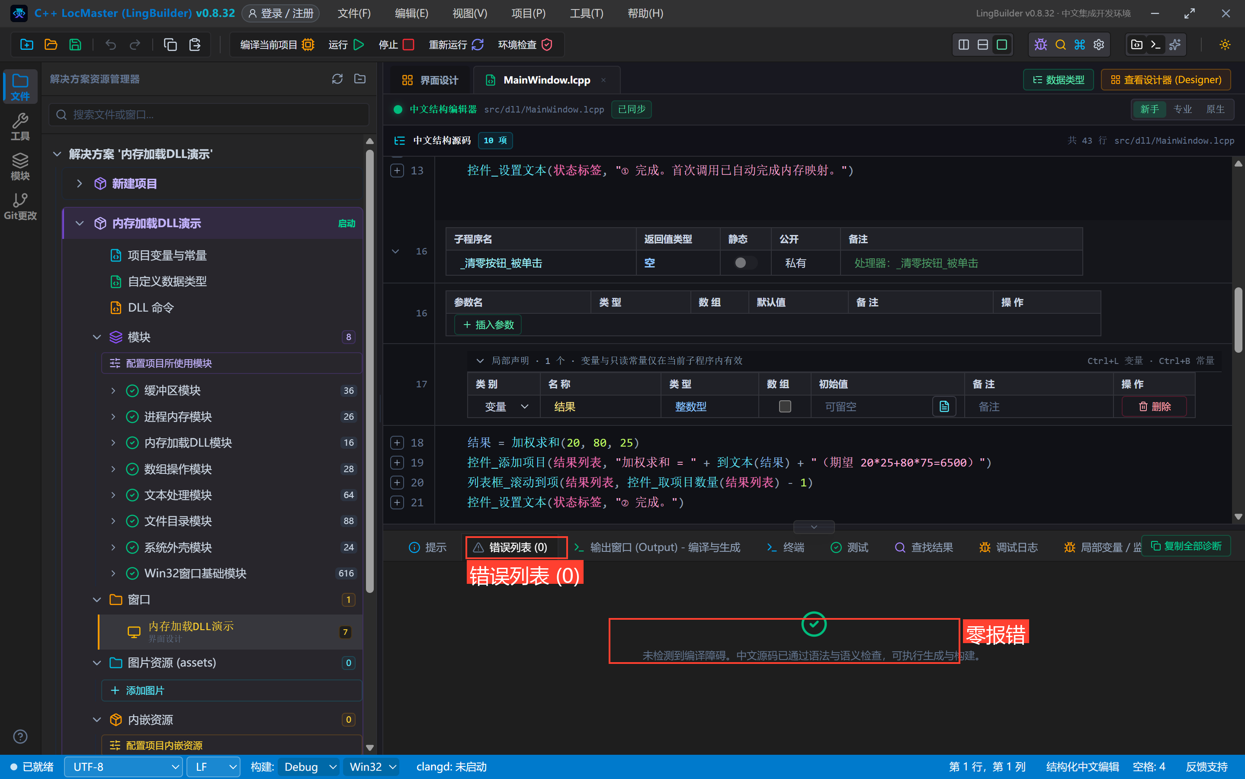Viewport: 1245px width, 779px height.
Task: Click the 删除 button for variable 结果
Action: pos(1155,406)
